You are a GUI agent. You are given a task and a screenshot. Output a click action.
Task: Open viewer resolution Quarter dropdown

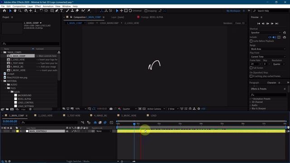click(x=130, y=109)
